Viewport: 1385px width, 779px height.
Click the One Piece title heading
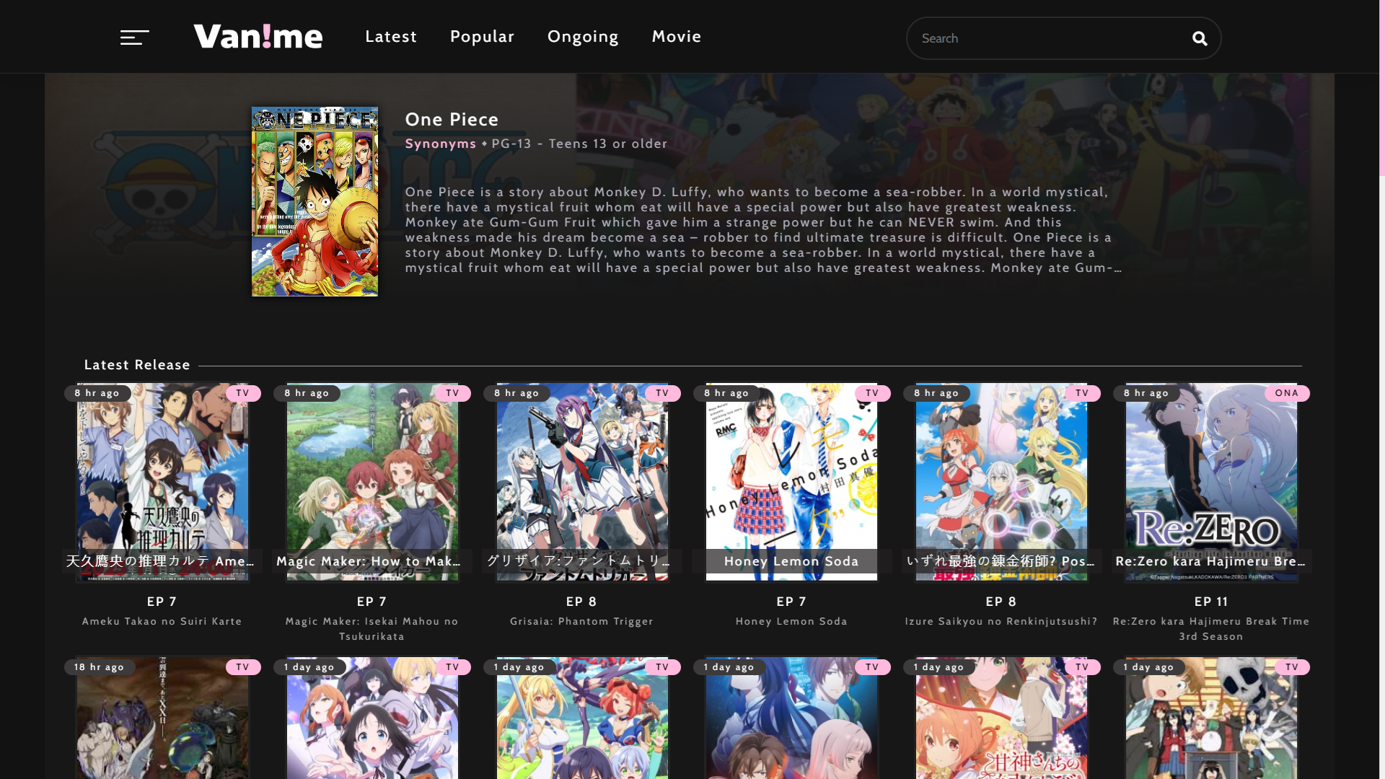[x=452, y=120]
